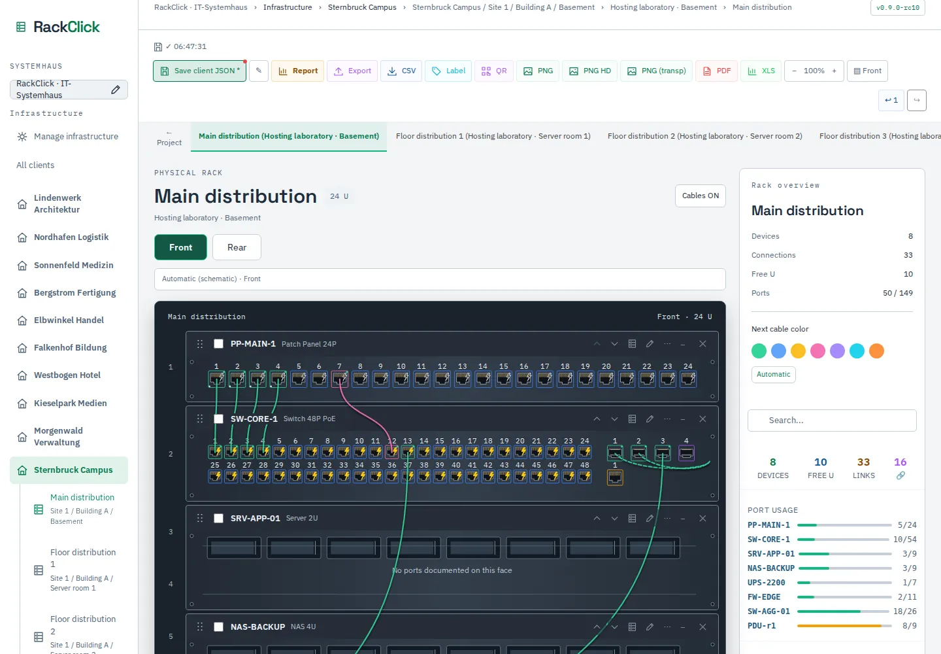Generate a Label for the rack

pyautogui.click(x=448, y=71)
